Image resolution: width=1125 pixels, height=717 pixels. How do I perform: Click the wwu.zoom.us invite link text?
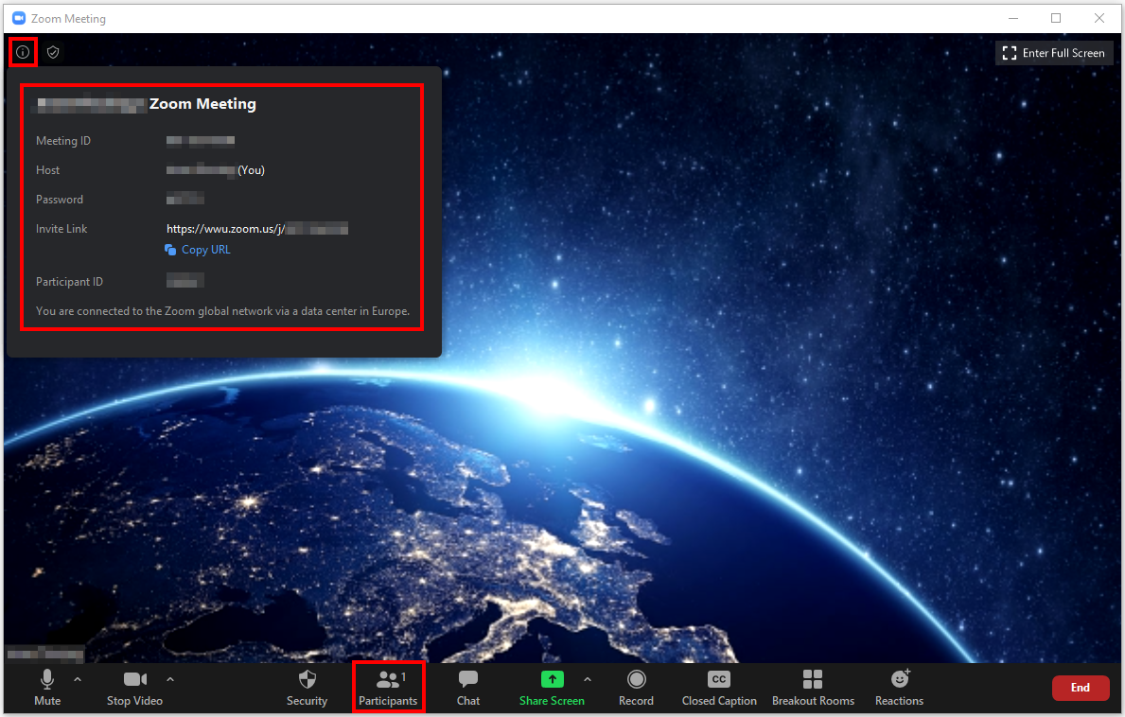pos(225,229)
